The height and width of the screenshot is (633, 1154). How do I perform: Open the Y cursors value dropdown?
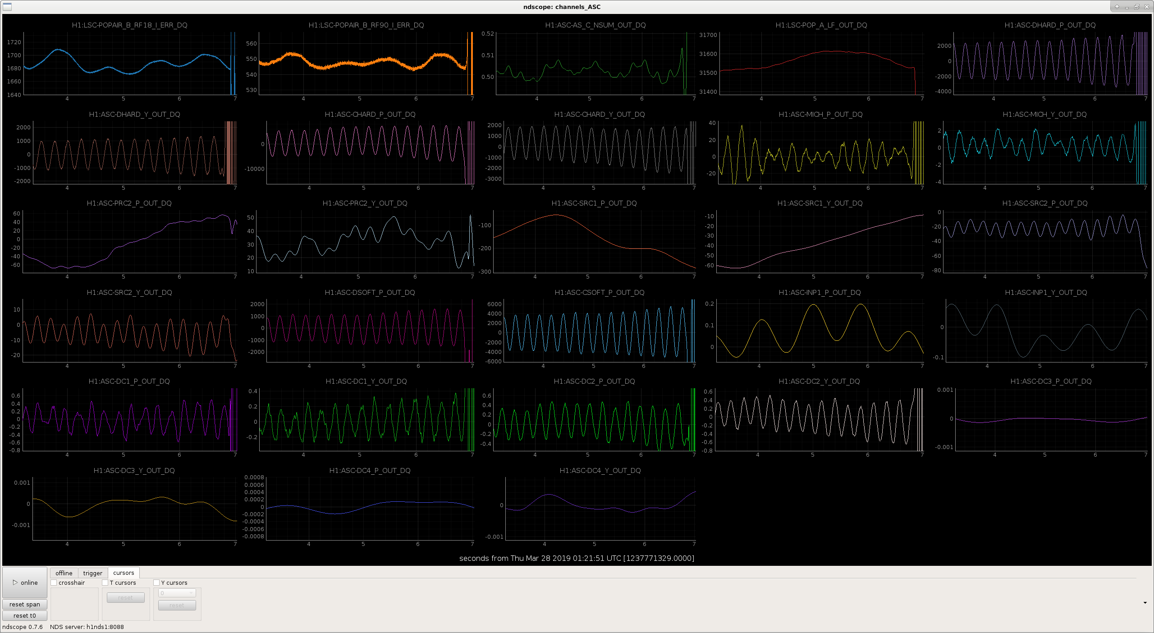tap(177, 593)
